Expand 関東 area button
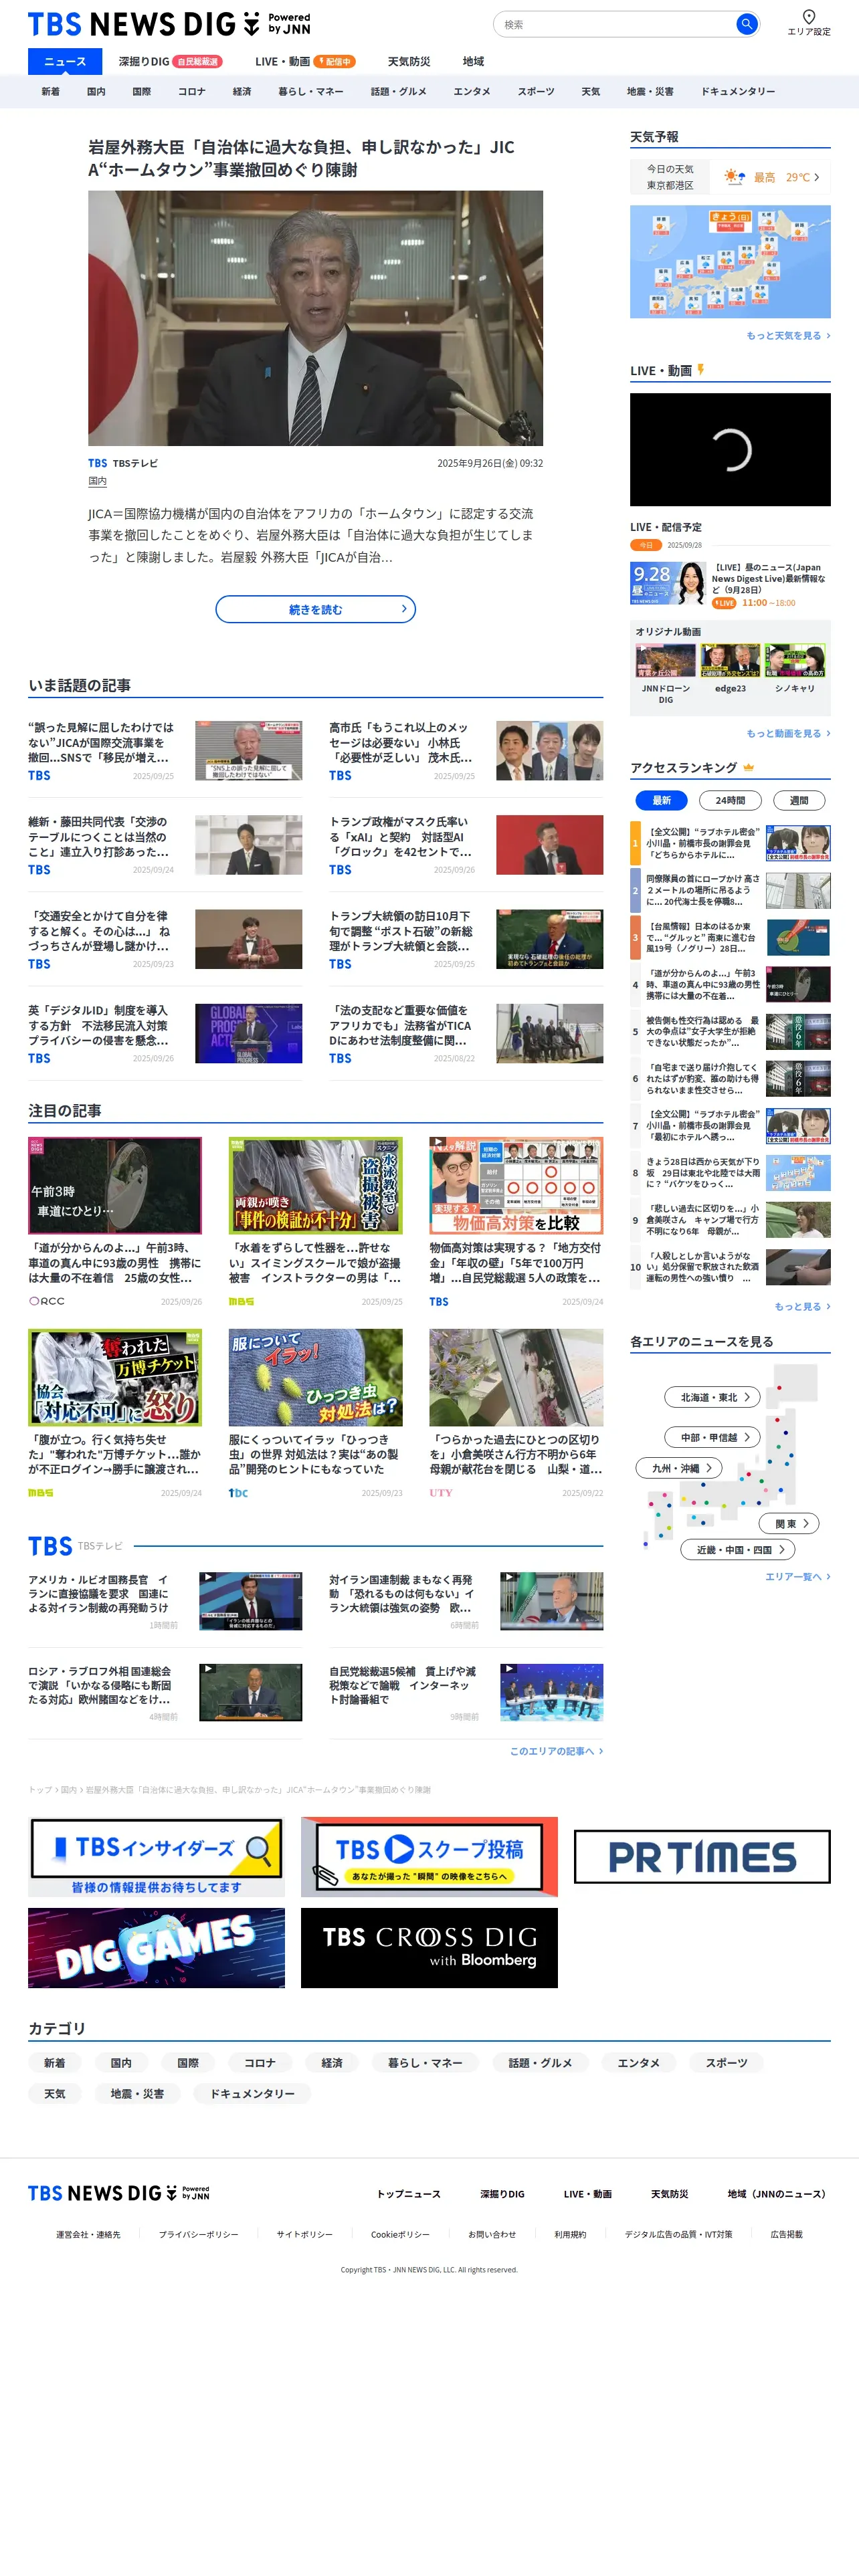Viewport: 859px width, 2576px height. pos(790,1523)
